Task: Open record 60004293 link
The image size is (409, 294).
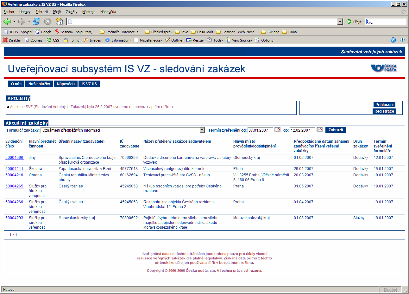Action: coord(15,218)
